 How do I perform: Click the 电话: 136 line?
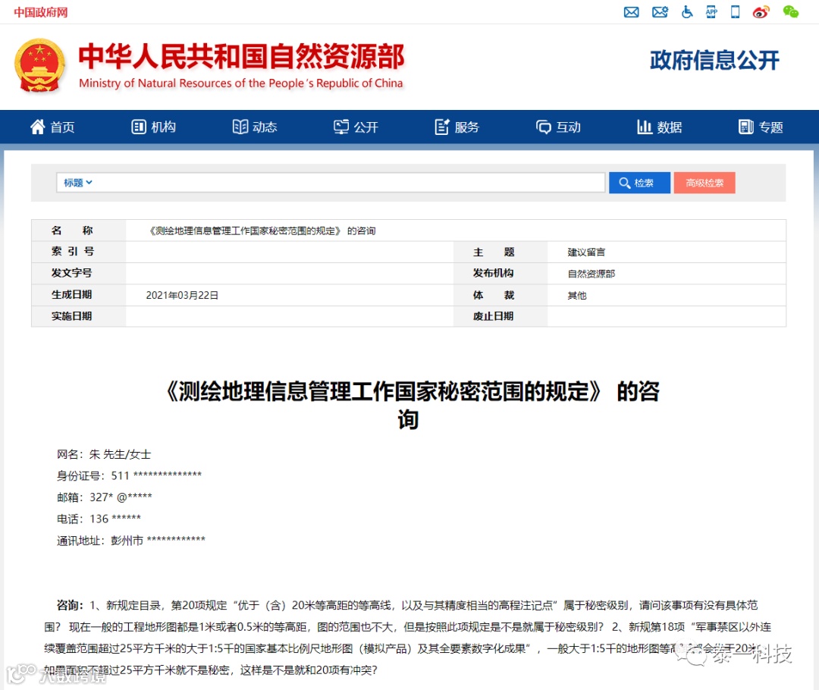click(x=99, y=519)
